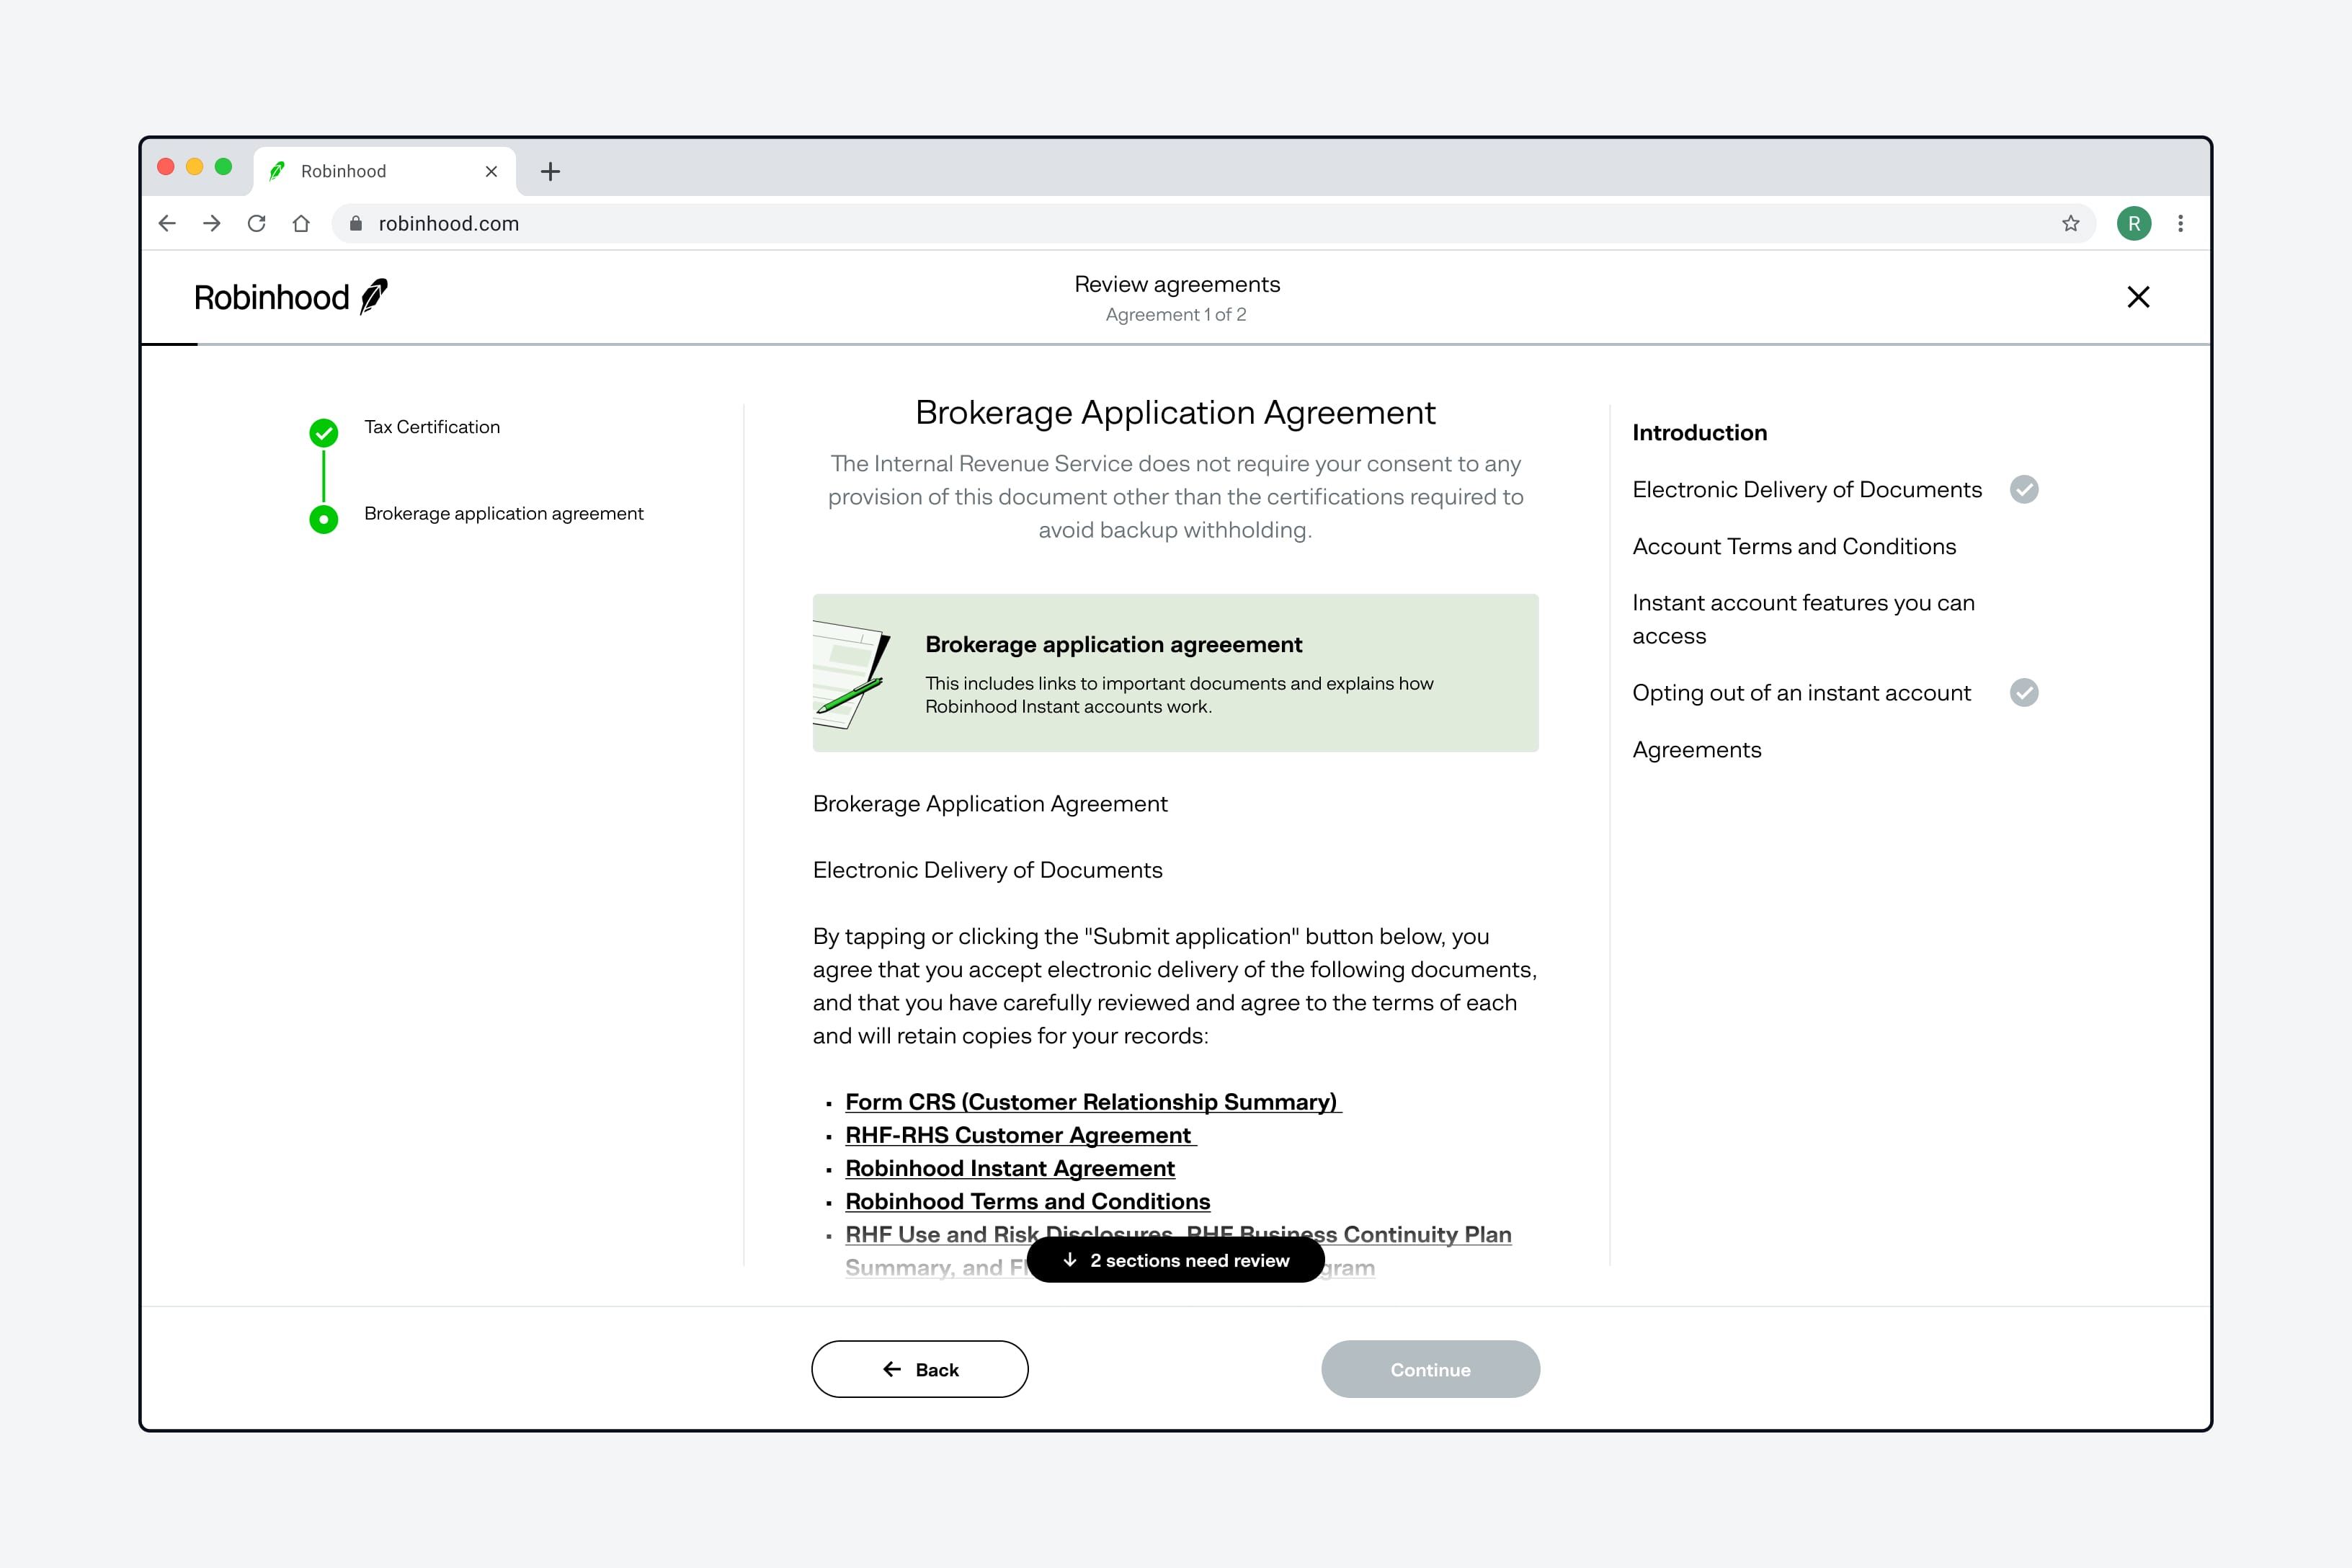Open the browser three-dot menu

(x=2180, y=223)
